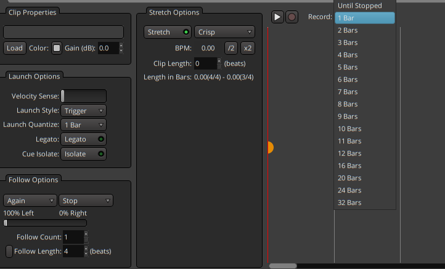
Task: Click the clip name input field
Action: click(63, 32)
